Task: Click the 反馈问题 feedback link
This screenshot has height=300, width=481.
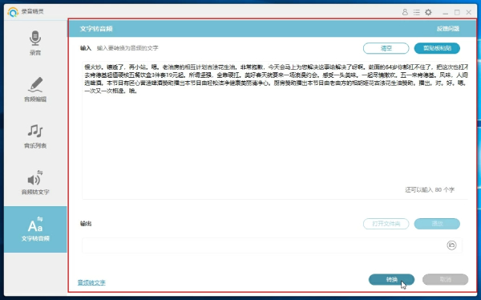Action: (x=448, y=29)
